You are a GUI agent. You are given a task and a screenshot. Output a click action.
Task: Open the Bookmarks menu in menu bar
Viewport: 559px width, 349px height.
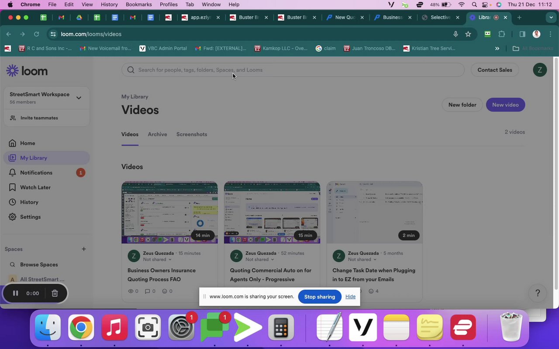[139, 4]
